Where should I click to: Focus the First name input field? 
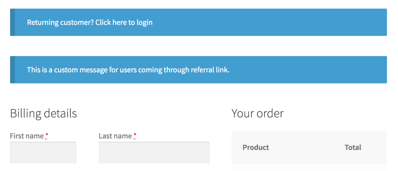point(43,152)
